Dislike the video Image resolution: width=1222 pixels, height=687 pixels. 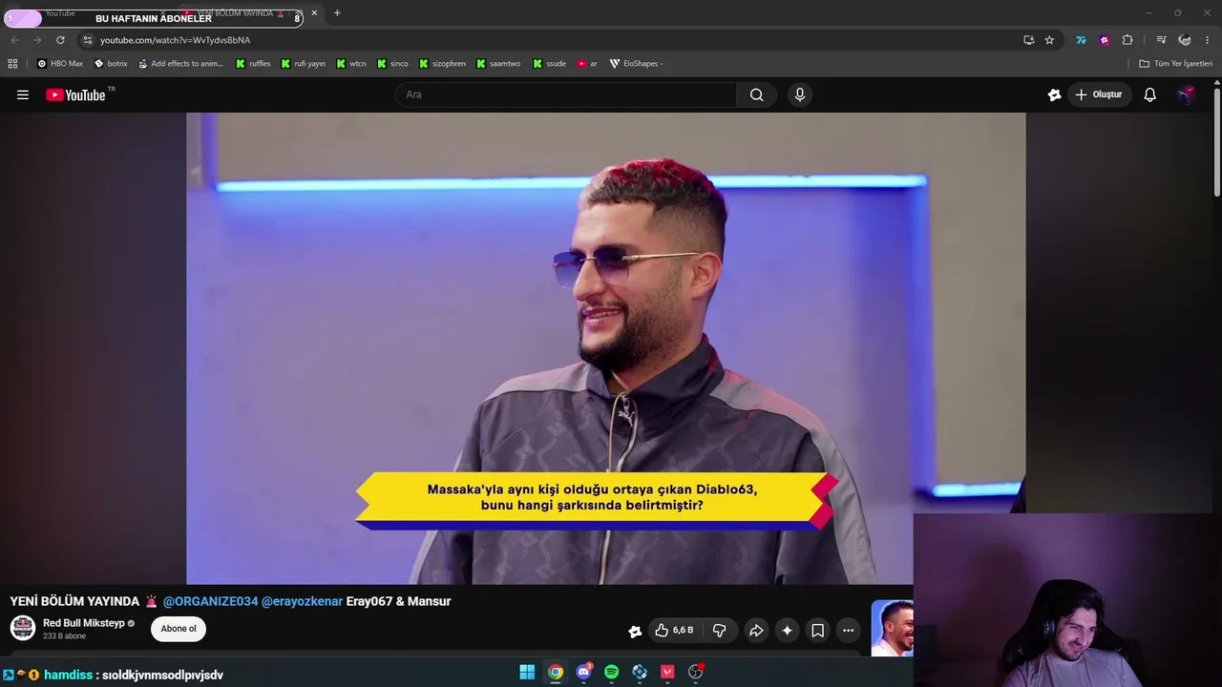click(x=720, y=631)
